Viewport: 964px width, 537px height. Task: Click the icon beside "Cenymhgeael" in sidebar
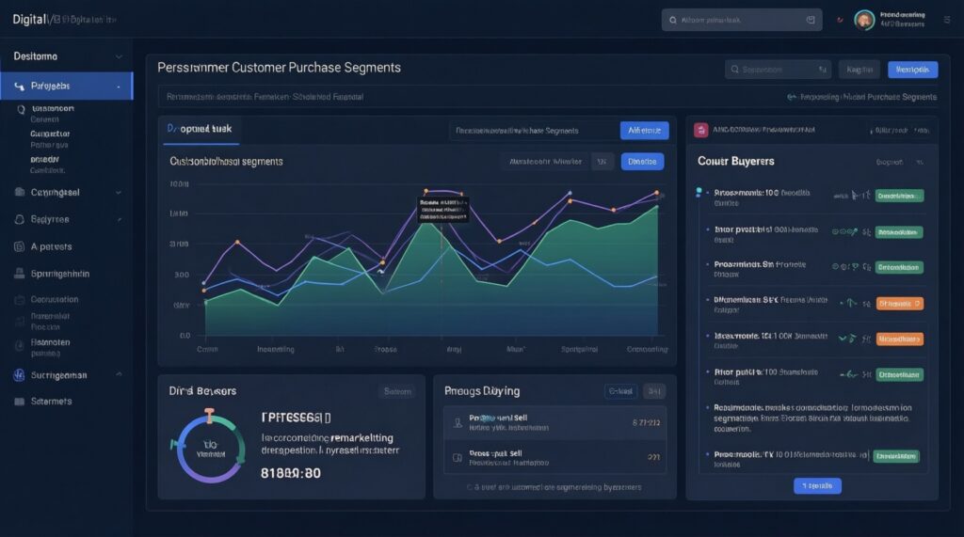coord(19,192)
